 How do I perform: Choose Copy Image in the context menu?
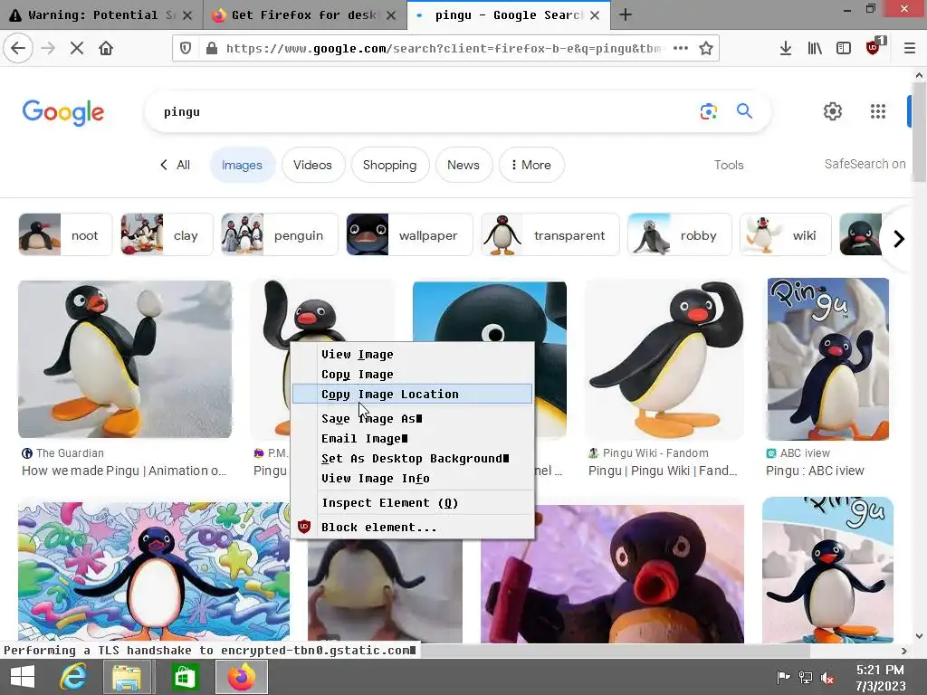(412, 374)
